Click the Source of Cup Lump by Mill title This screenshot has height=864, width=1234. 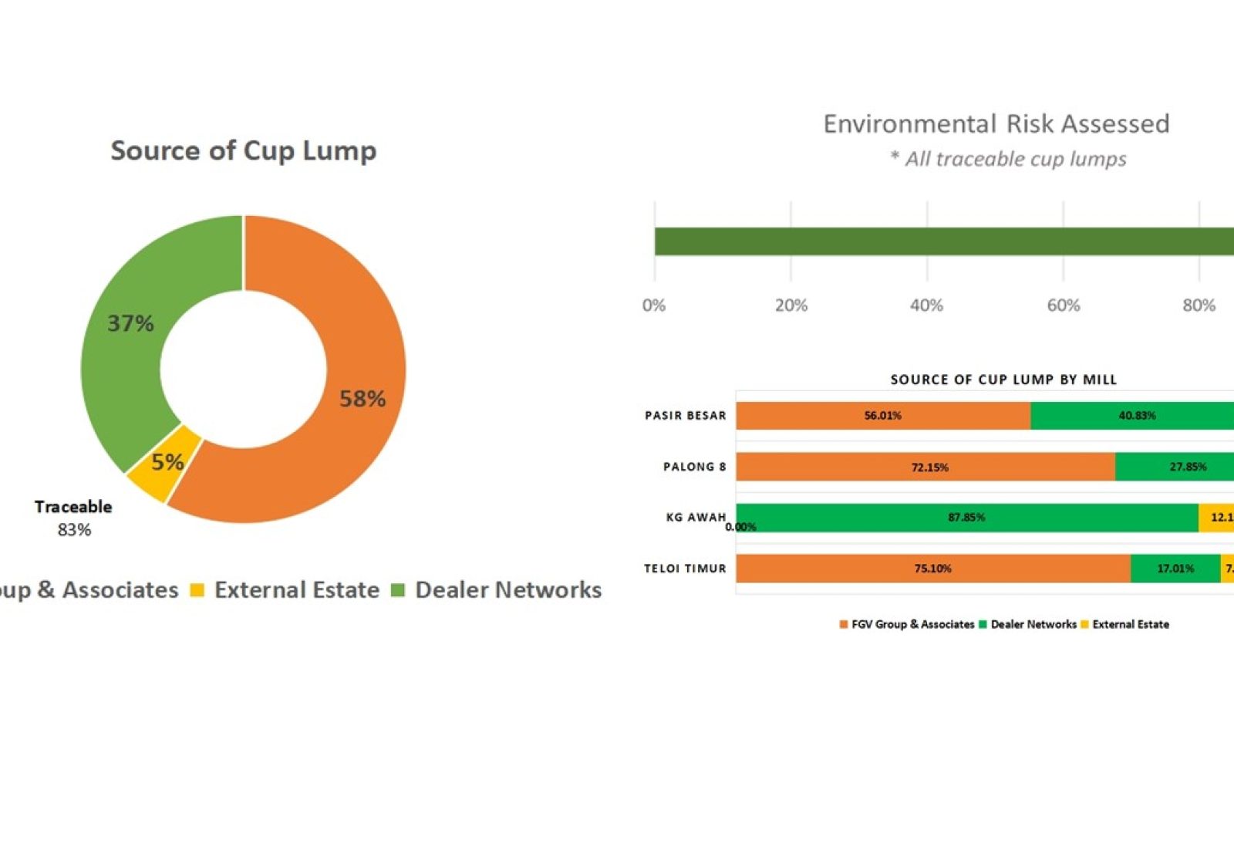pos(1003,380)
